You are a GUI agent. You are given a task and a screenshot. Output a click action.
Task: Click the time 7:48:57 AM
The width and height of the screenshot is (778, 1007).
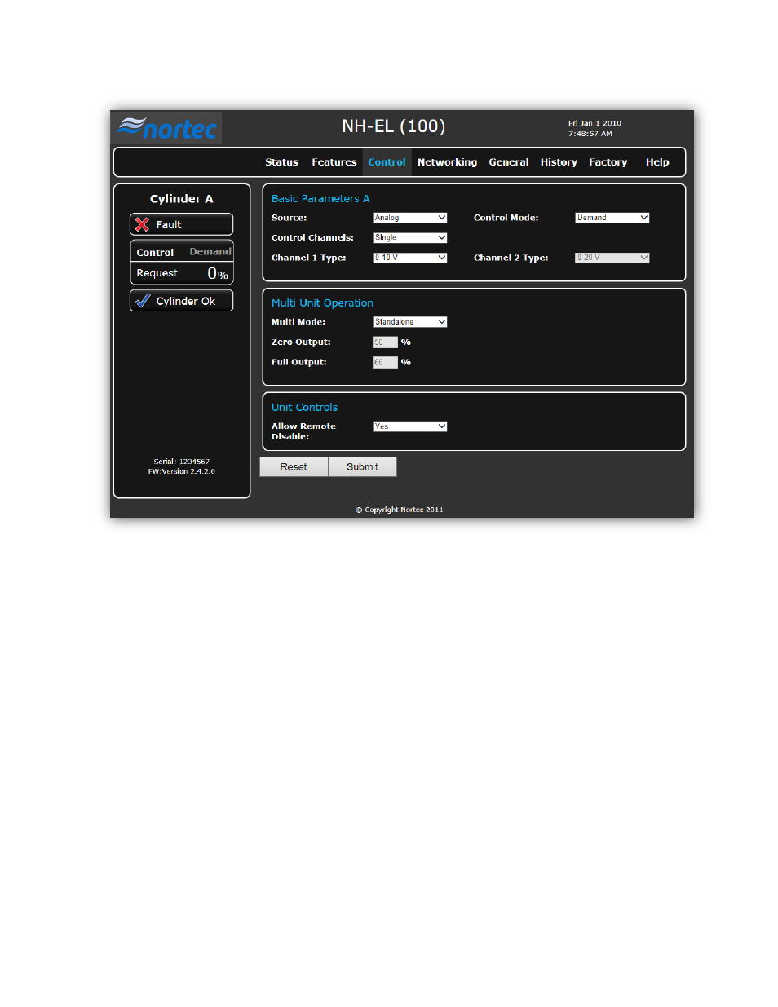click(x=590, y=134)
